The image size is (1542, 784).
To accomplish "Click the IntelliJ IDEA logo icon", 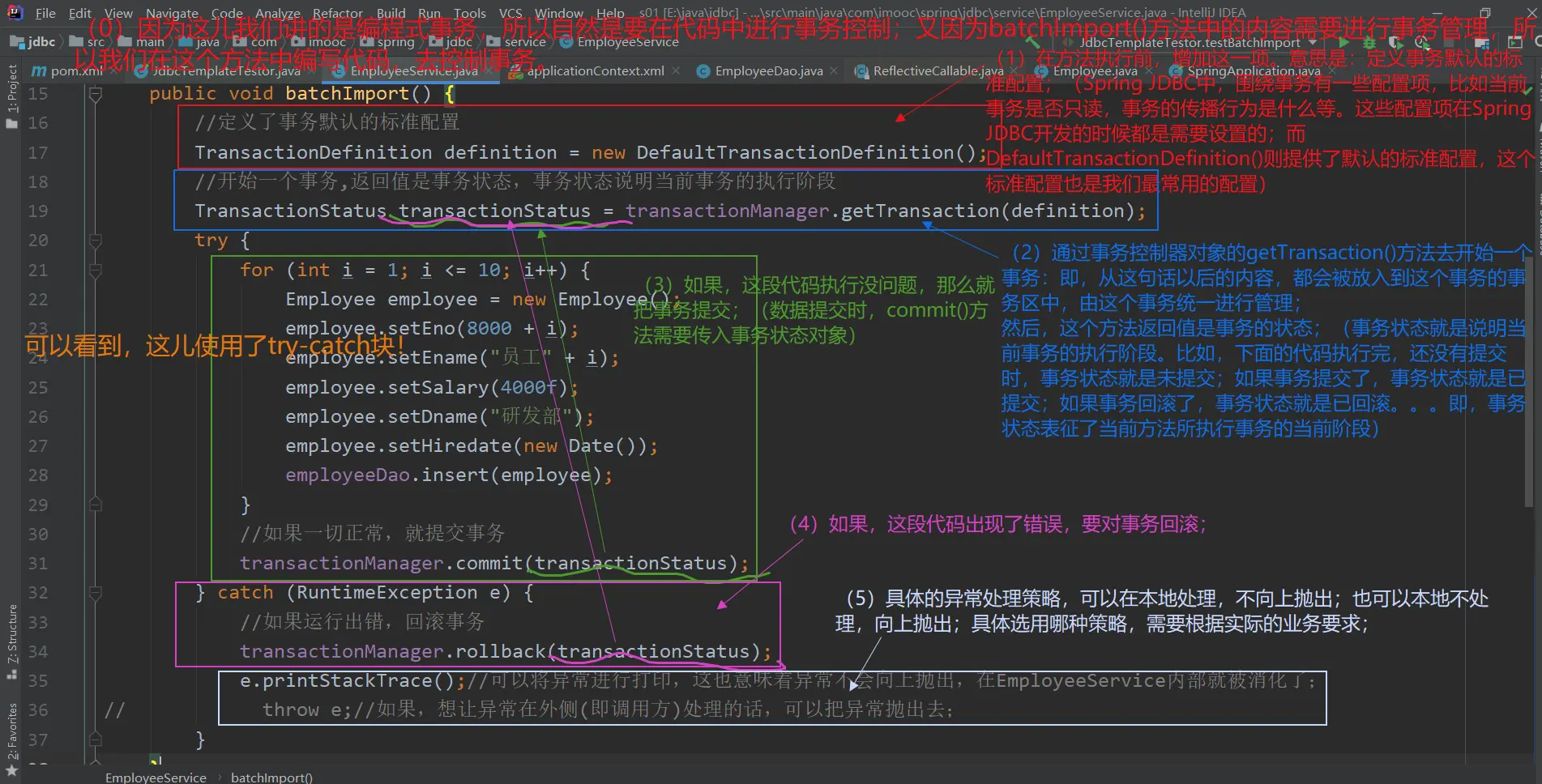I will 15,12.
